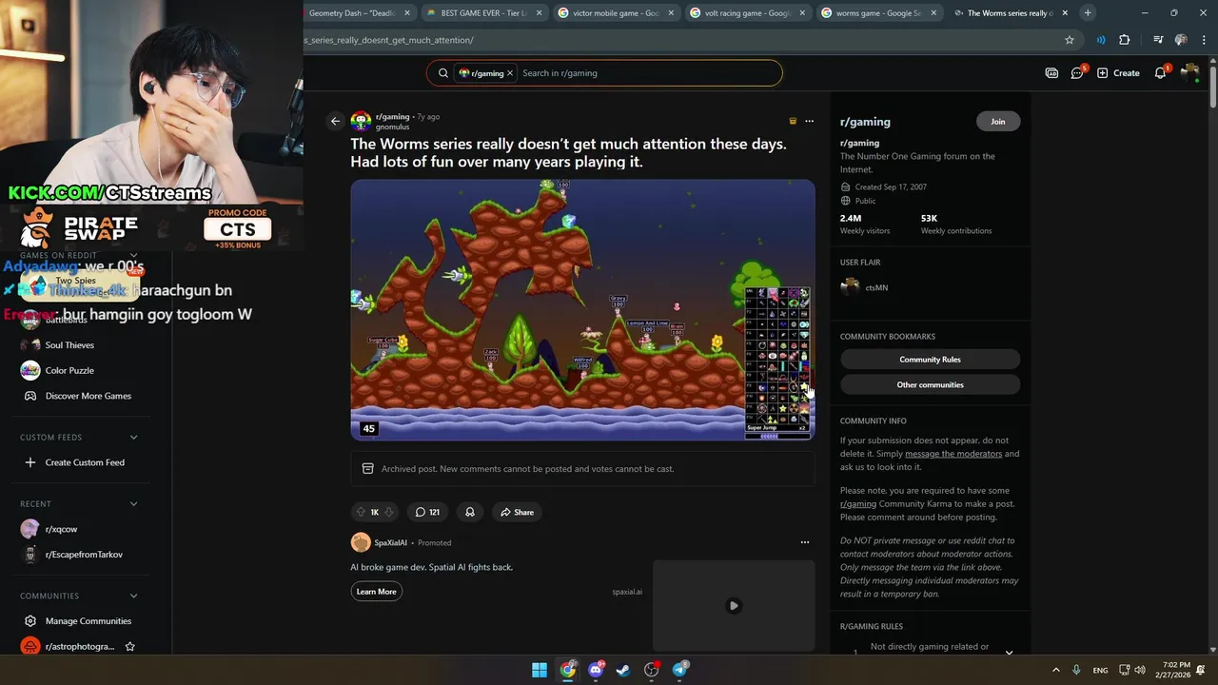Open the gnomulus author profile
Image resolution: width=1218 pixels, height=685 pixels.
pos(392,127)
